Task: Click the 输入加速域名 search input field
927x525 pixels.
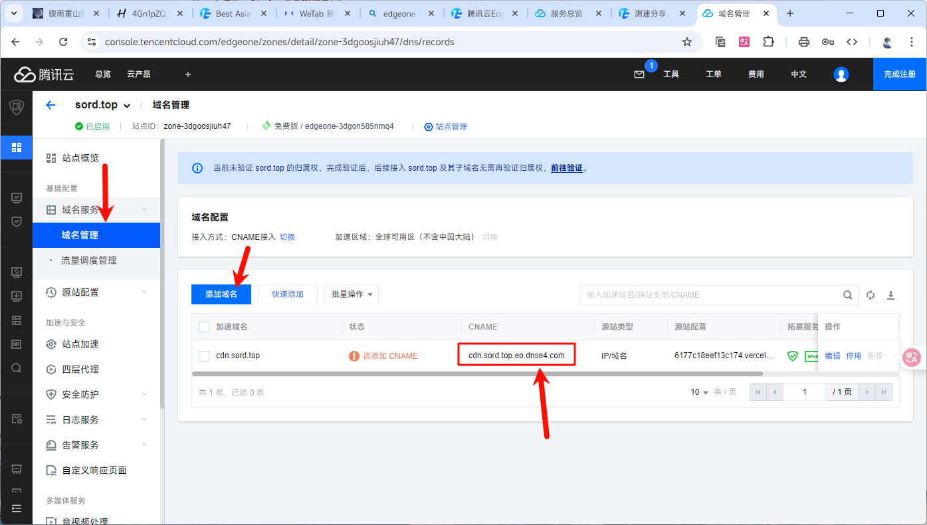Action: pyautogui.click(x=708, y=295)
